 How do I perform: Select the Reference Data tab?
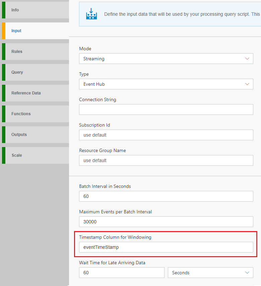click(x=35, y=93)
